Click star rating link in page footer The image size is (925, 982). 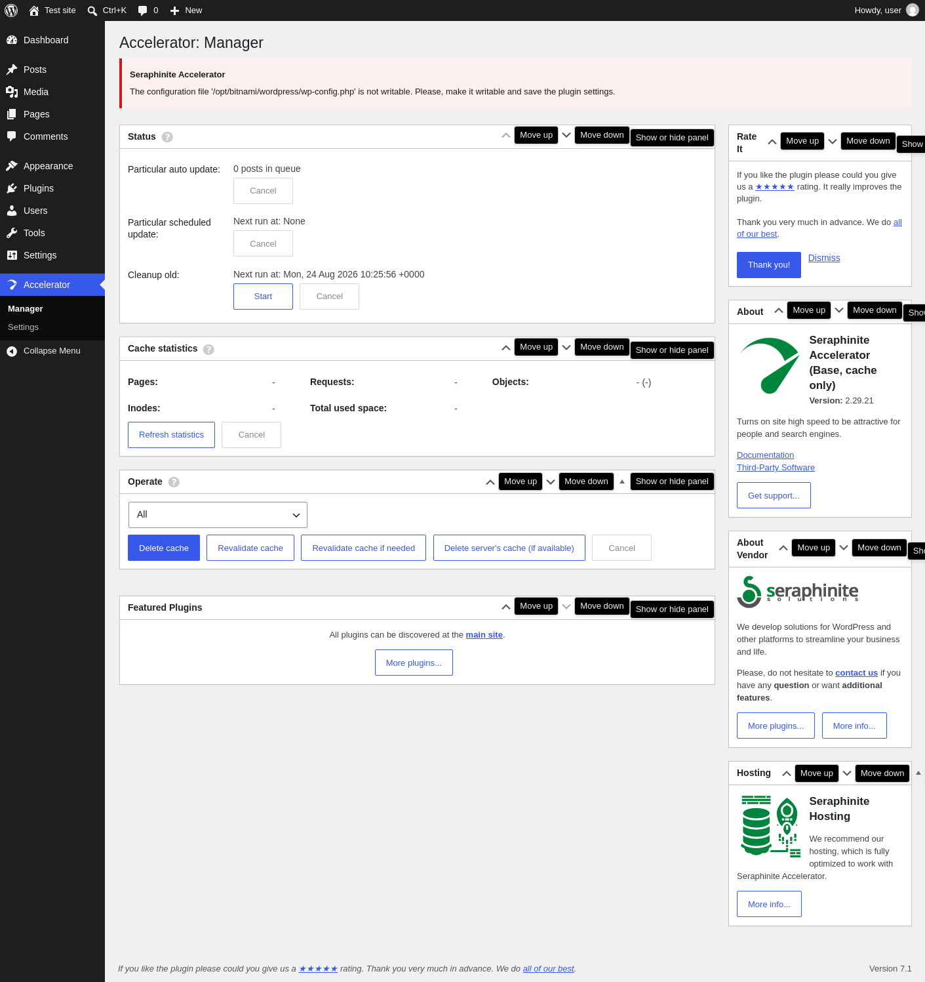(319, 969)
